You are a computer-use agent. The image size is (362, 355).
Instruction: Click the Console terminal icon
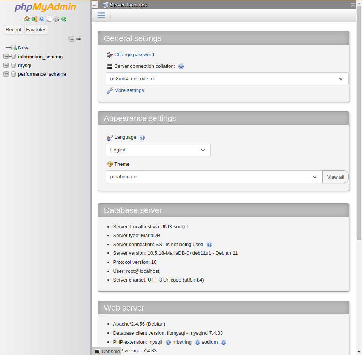[x=97, y=351]
